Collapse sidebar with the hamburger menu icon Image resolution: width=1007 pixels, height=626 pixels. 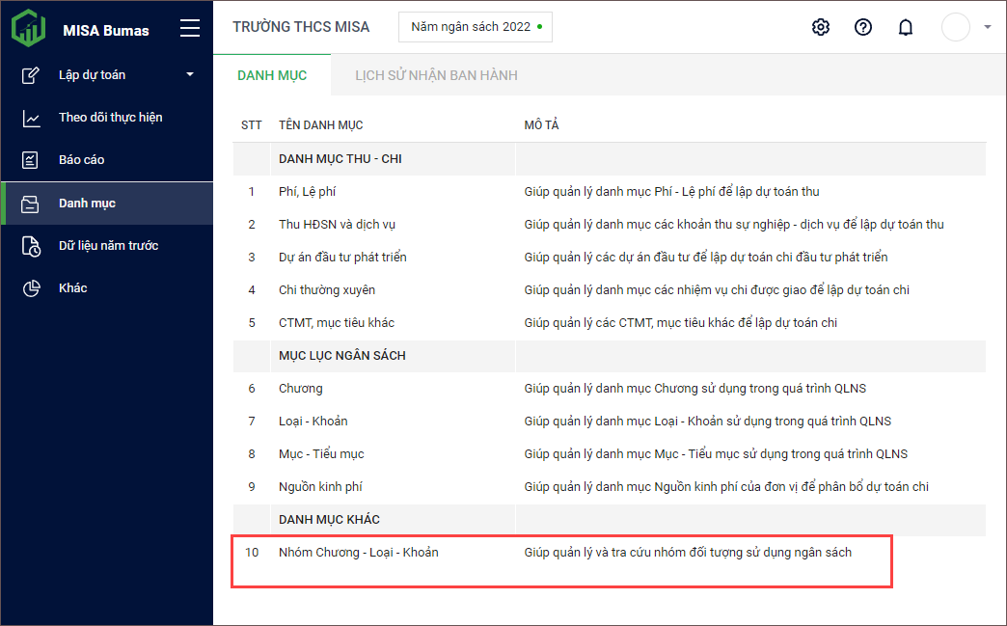tap(190, 28)
